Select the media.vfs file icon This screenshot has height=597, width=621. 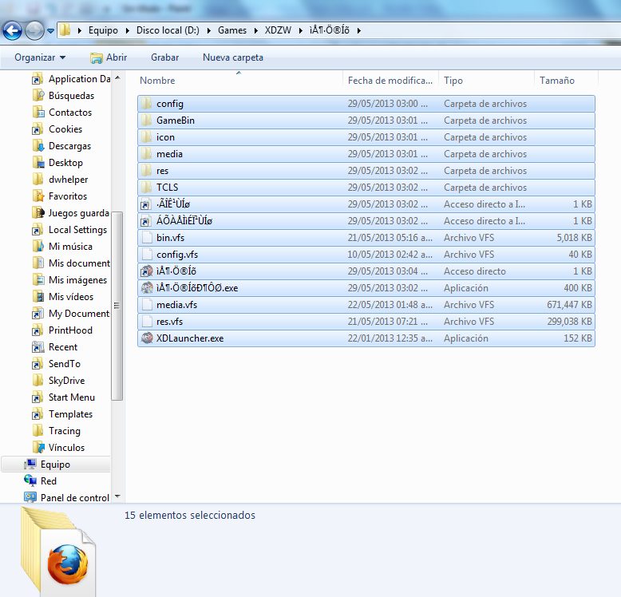coord(146,305)
